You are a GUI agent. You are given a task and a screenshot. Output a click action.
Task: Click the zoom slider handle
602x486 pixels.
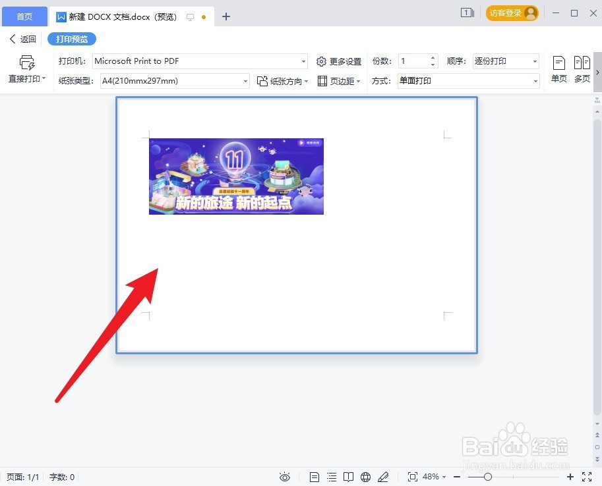tap(487, 477)
